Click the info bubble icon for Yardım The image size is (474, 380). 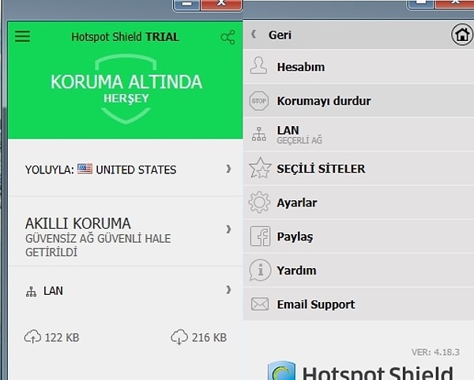(x=260, y=270)
